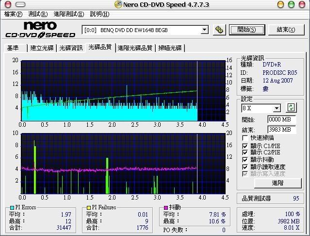
Task: Click the speed value 8.01 X
Action: (x=292, y=228)
